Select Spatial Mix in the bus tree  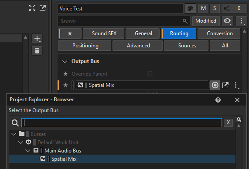122,159
